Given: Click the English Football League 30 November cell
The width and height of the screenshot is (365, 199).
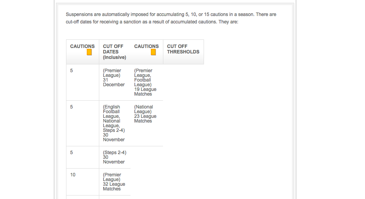Looking at the screenshot, I should point(115,123).
